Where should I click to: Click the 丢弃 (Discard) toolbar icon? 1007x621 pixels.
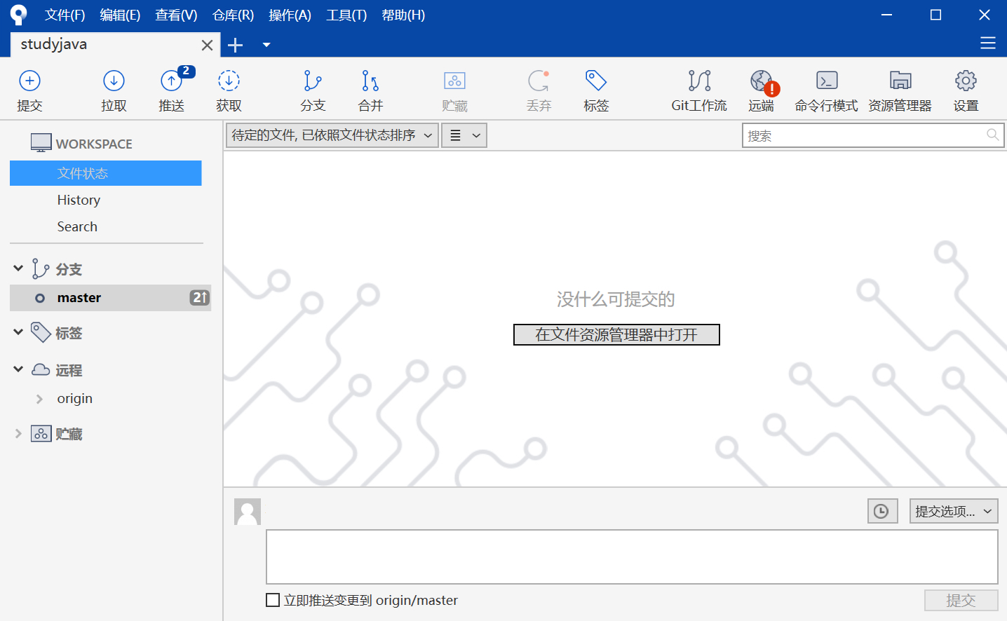coord(539,90)
